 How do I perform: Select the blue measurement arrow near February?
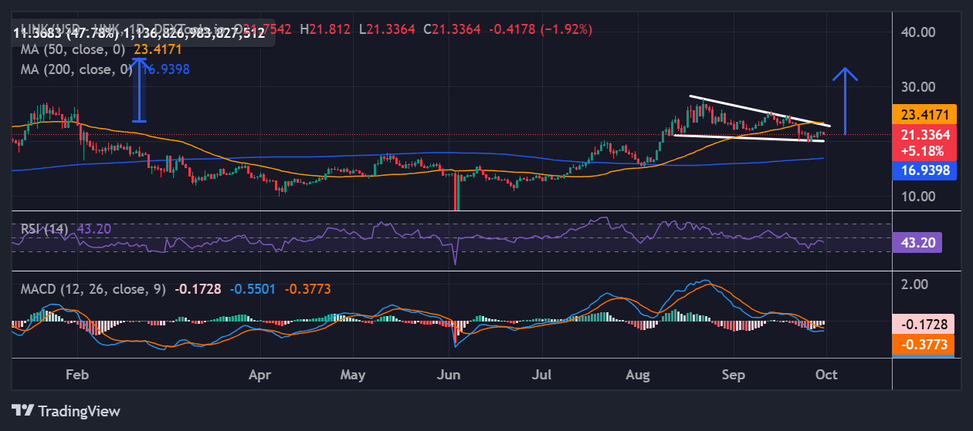140,90
